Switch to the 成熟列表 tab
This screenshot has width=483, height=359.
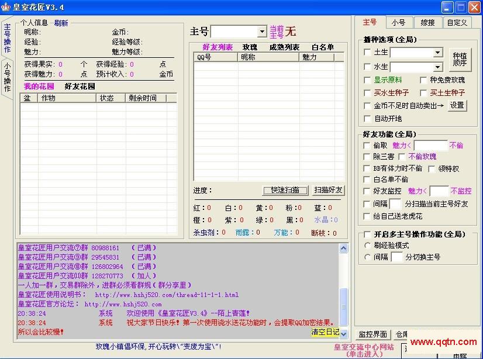(x=284, y=47)
